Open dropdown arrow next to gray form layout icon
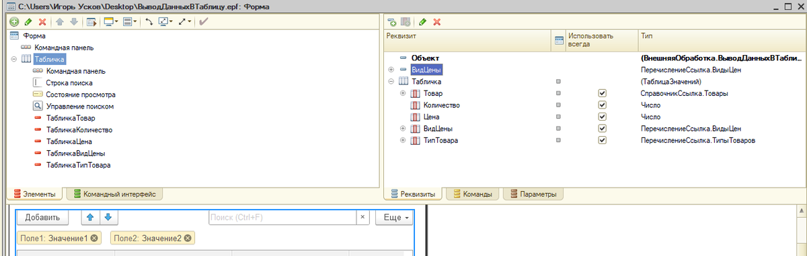The width and height of the screenshot is (807, 256). [x=135, y=22]
